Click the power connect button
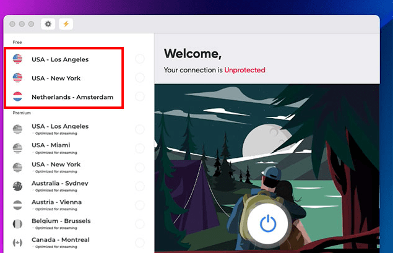Screen dimensions: 393x253 [x=268, y=223]
